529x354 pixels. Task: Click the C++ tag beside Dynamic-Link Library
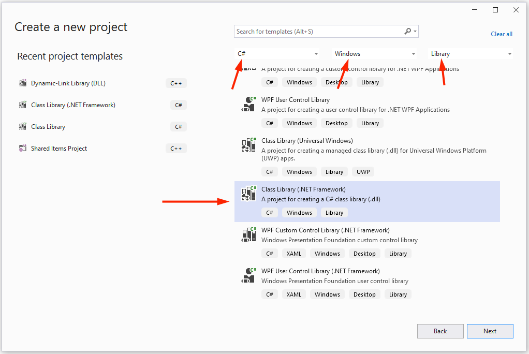click(x=176, y=83)
